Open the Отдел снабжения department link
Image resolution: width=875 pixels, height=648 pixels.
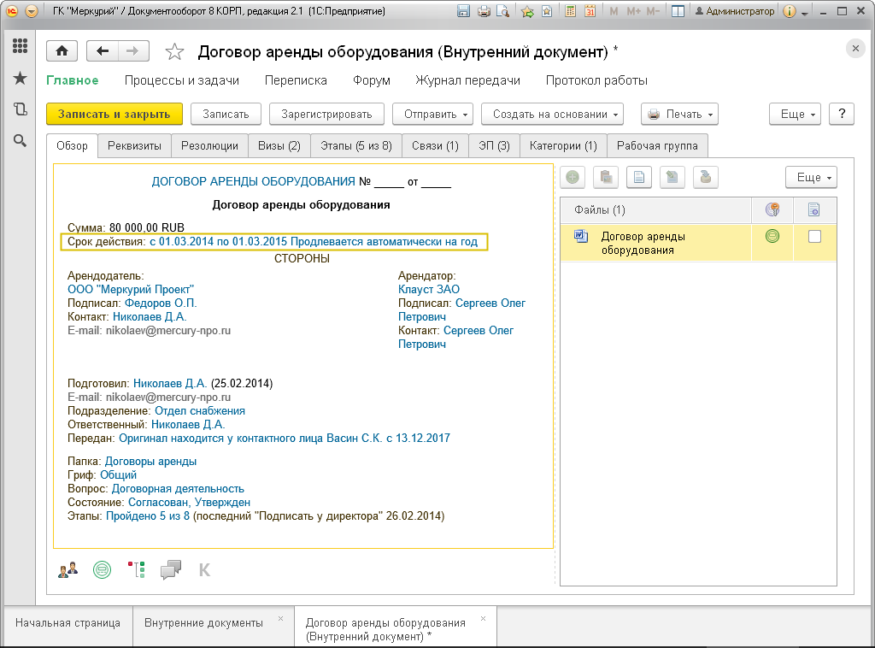[x=200, y=411]
